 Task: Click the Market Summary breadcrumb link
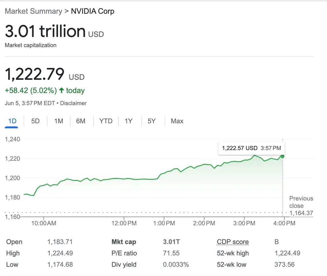(34, 11)
